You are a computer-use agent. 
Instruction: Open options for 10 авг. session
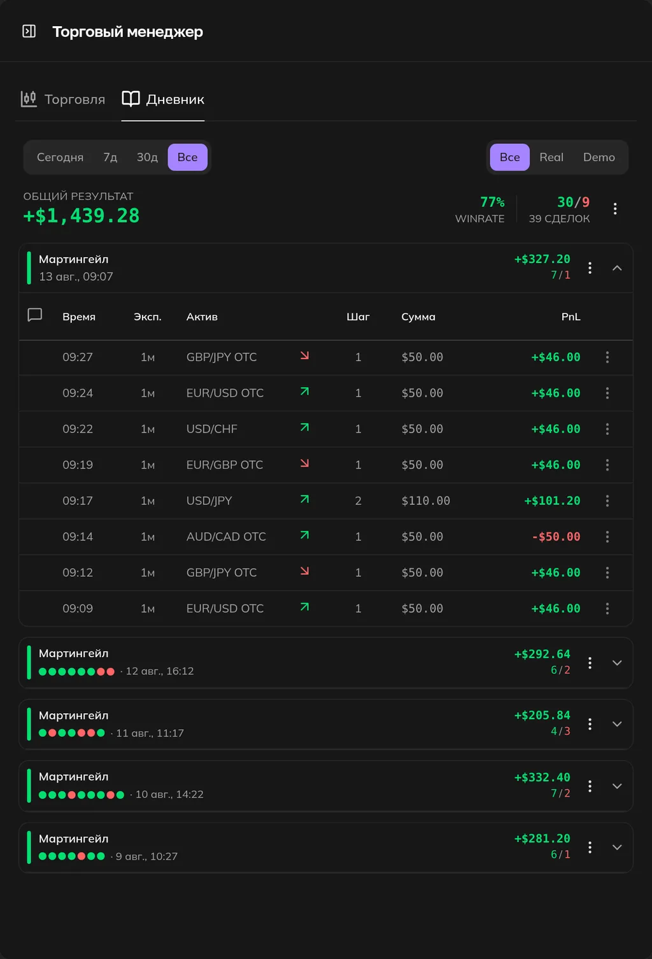pyautogui.click(x=590, y=786)
